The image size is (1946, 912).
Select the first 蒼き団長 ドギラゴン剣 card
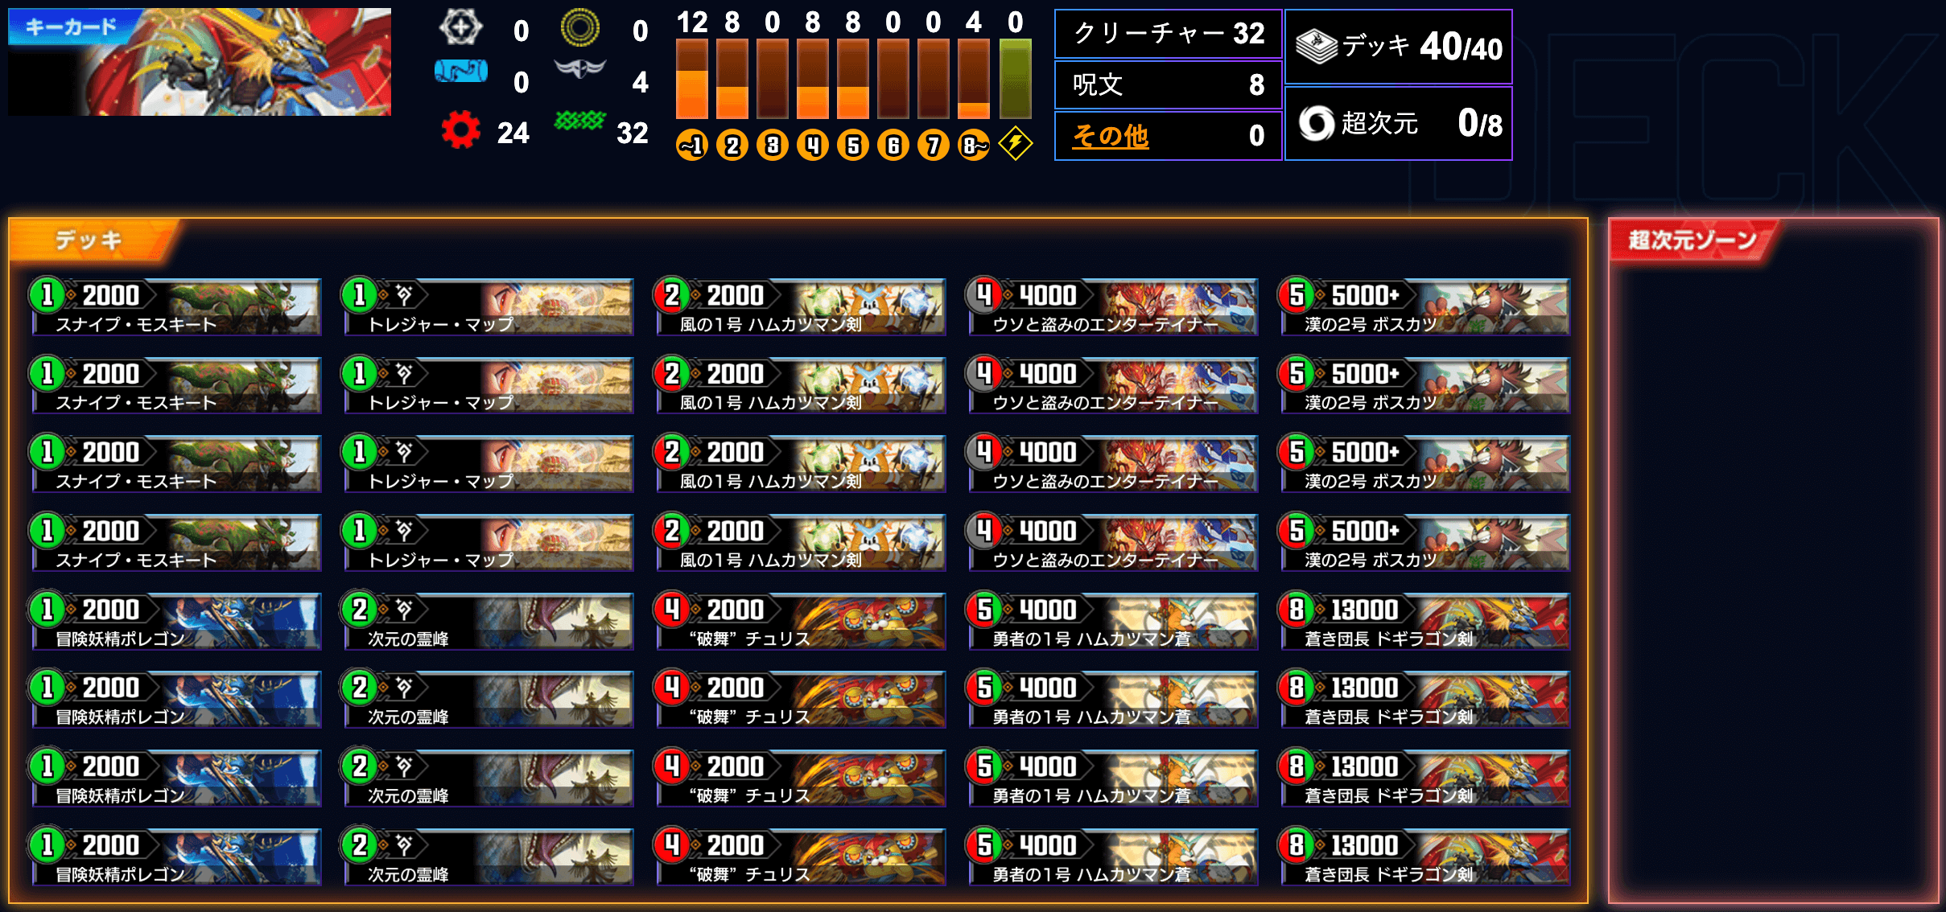(1424, 622)
